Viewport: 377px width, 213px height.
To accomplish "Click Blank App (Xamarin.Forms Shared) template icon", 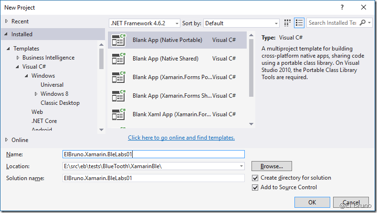I will tap(118, 96).
